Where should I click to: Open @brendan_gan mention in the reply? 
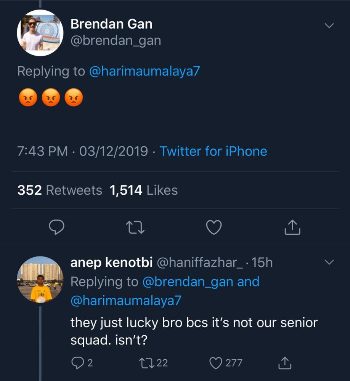188,282
